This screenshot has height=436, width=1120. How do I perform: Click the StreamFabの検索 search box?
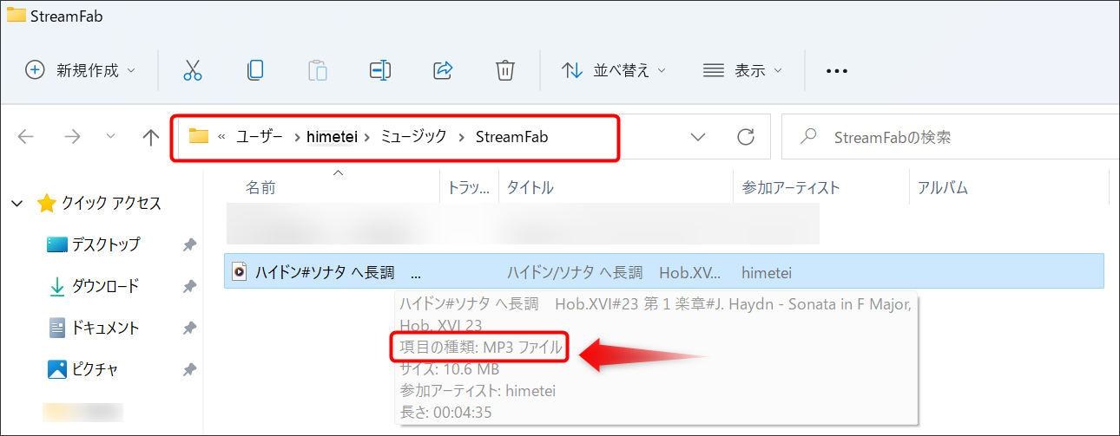click(x=950, y=136)
